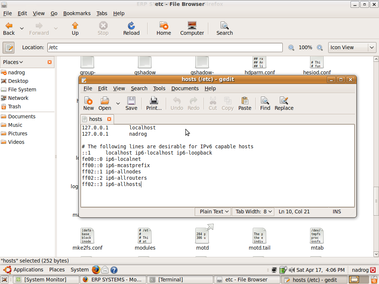Zoom in the file icon view
This screenshot has width=379, height=284.
point(319,48)
